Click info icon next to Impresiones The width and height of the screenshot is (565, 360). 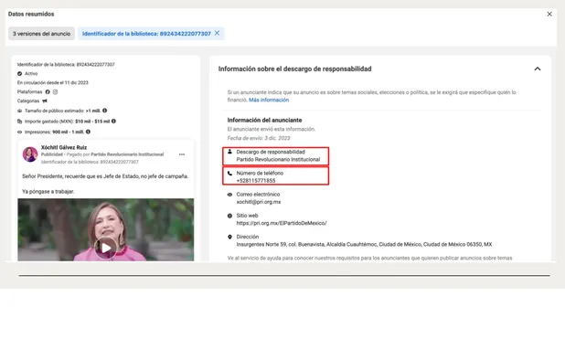click(88, 132)
